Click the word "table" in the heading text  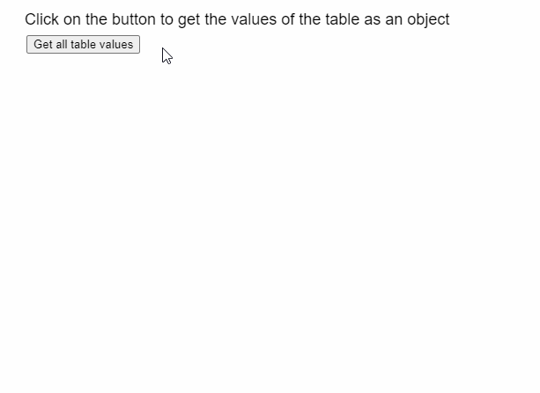click(342, 19)
